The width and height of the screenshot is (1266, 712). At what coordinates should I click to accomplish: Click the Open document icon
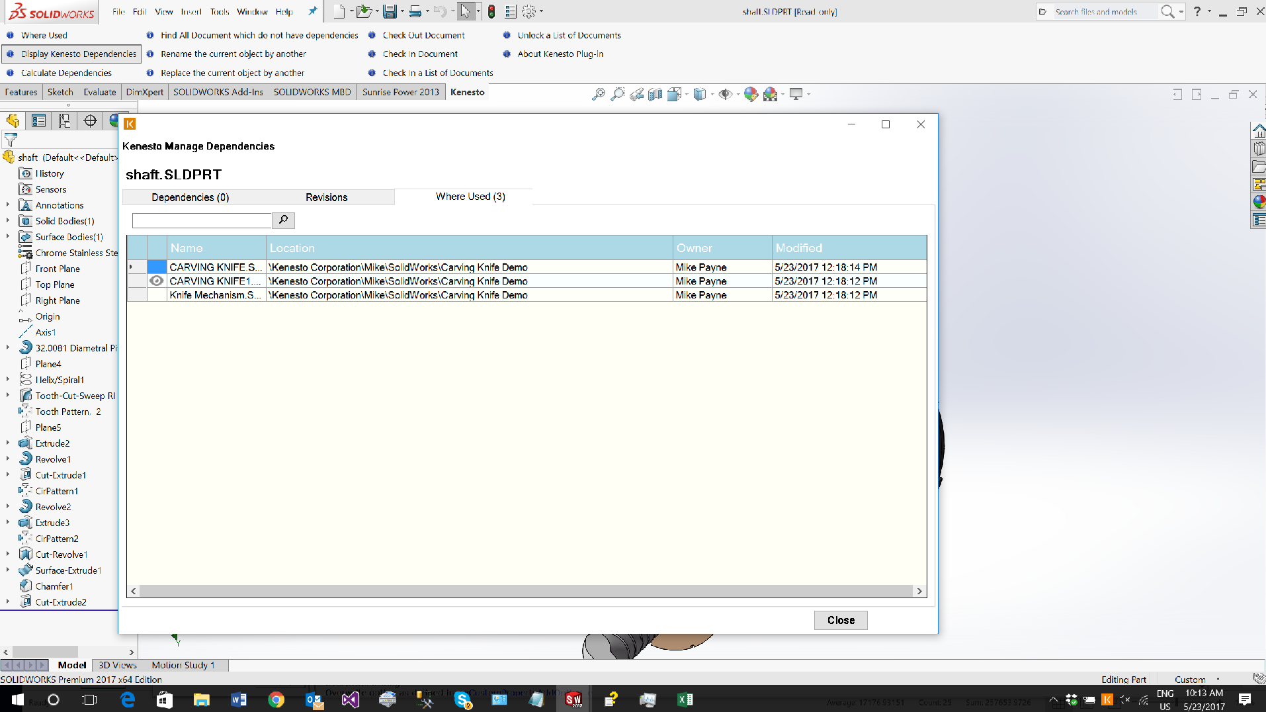pos(363,11)
